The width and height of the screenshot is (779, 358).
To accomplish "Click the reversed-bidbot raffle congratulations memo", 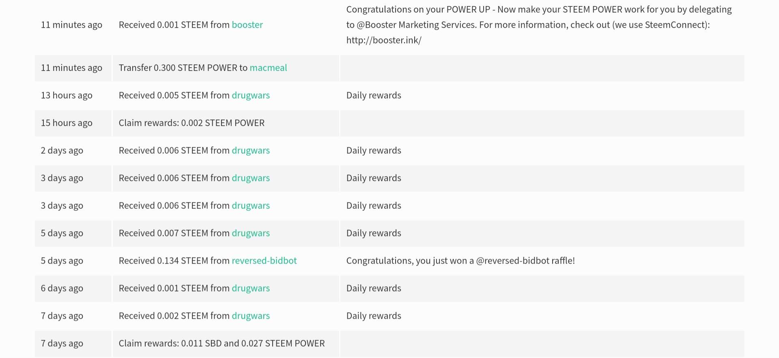I will [461, 261].
